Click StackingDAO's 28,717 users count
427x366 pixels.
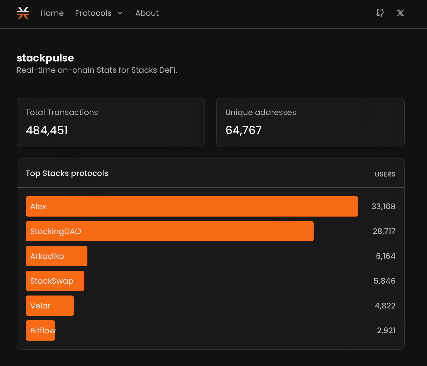pyautogui.click(x=384, y=231)
